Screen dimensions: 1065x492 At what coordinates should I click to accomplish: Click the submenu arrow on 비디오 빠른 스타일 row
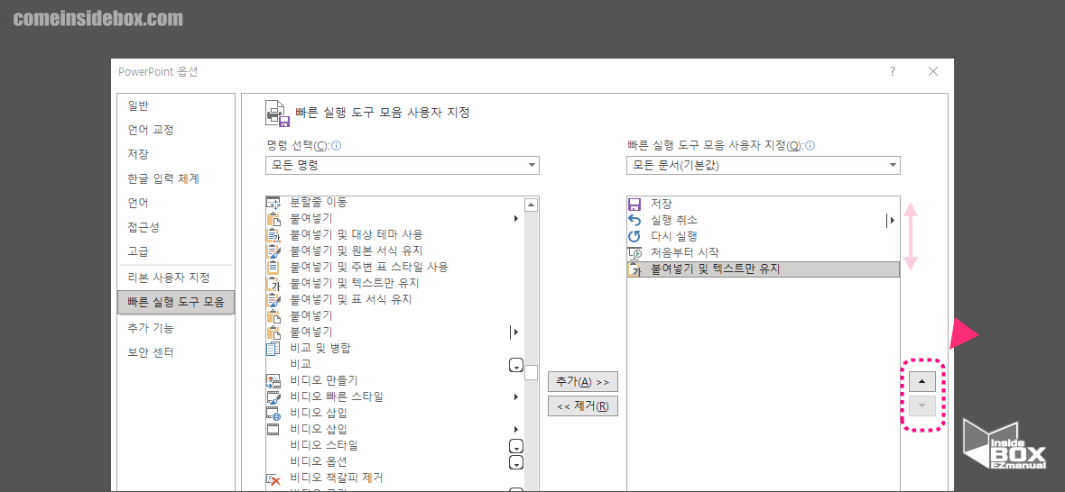point(516,397)
